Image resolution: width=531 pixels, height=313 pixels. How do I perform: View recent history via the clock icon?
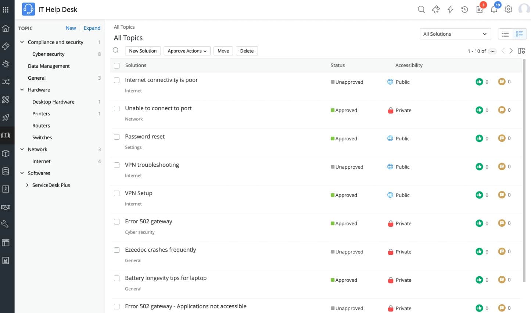click(x=464, y=10)
